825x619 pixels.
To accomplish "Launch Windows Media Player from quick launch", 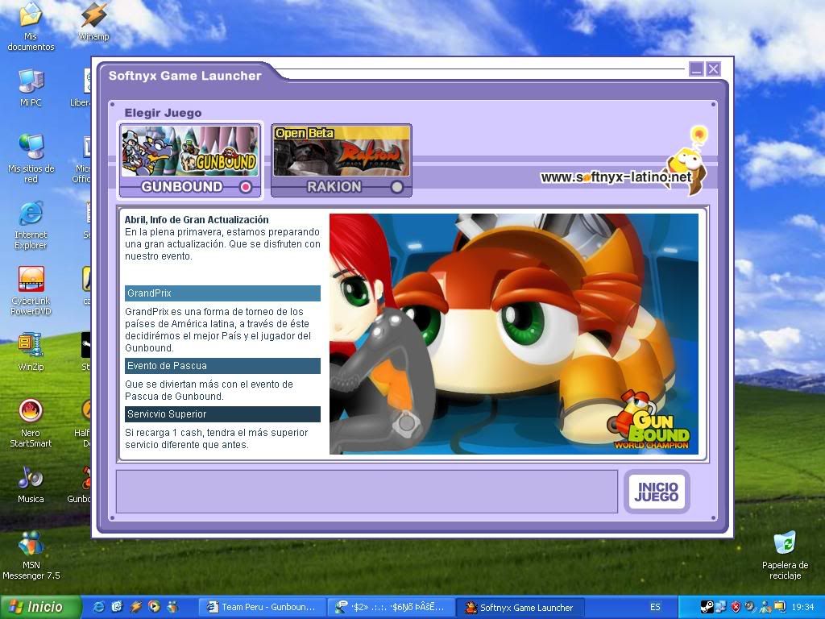I will (x=154, y=608).
